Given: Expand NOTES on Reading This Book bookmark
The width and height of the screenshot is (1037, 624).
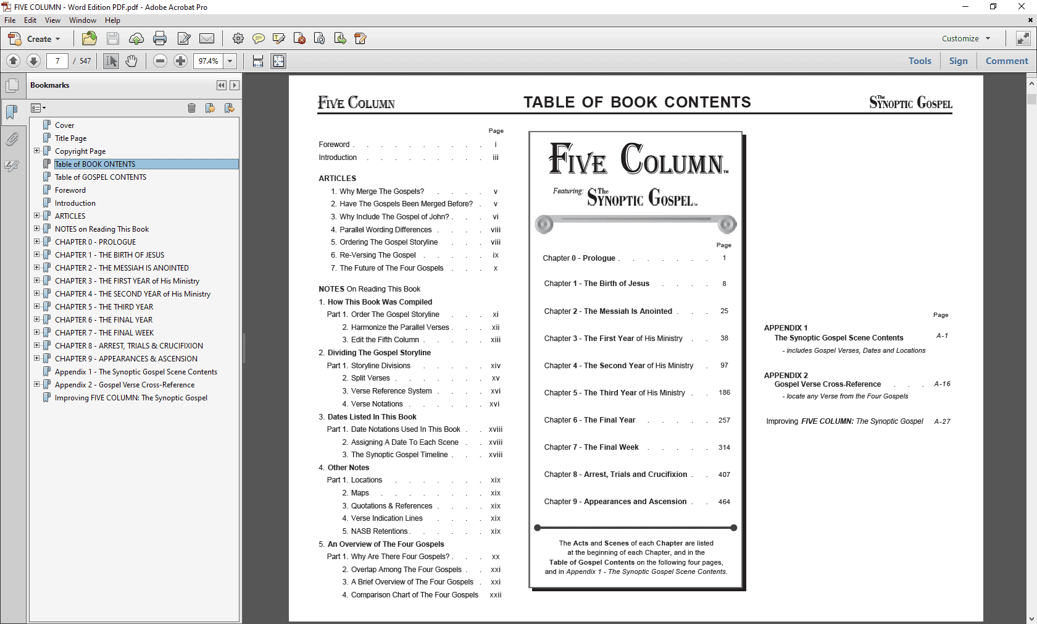Looking at the screenshot, I should [36, 229].
